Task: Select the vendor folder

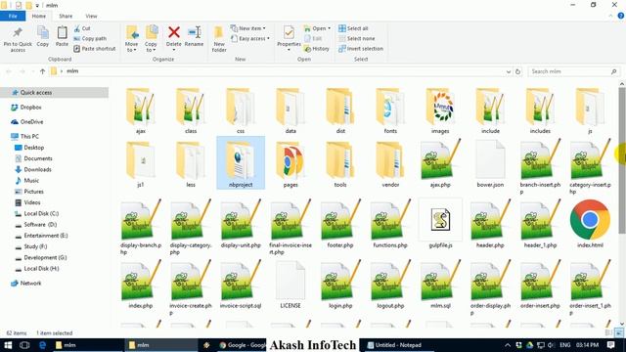Action: pyautogui.click(x=390, y=164)
